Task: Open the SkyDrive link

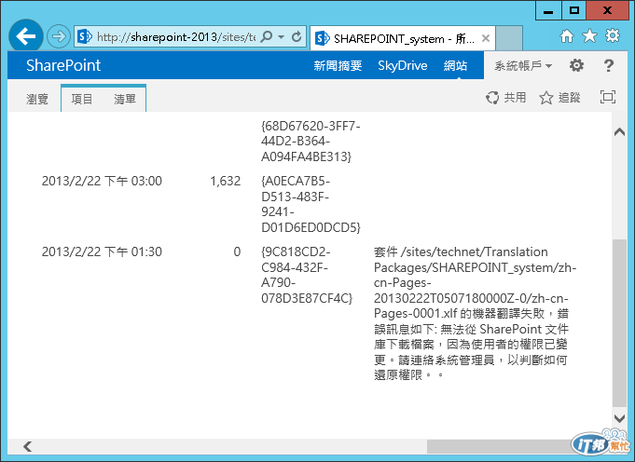Action: [x=403, y=65]
